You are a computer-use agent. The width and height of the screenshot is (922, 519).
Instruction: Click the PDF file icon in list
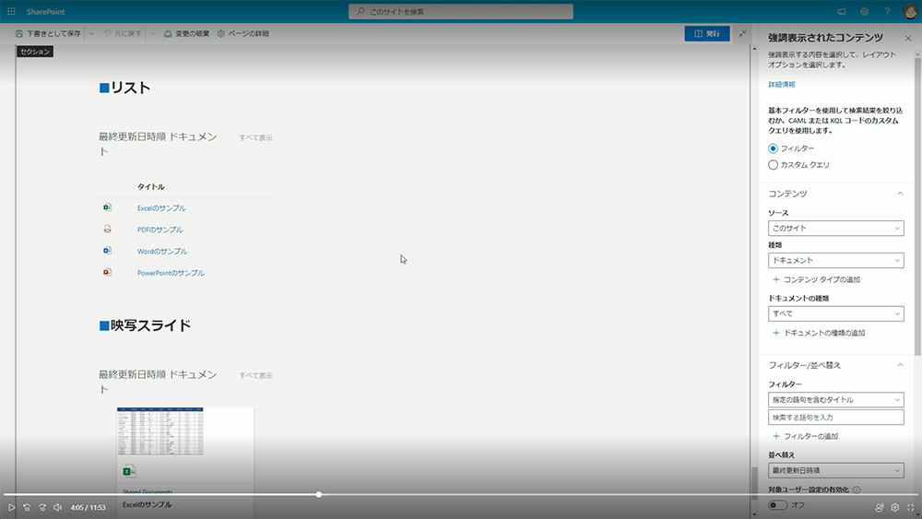[107, 230]
